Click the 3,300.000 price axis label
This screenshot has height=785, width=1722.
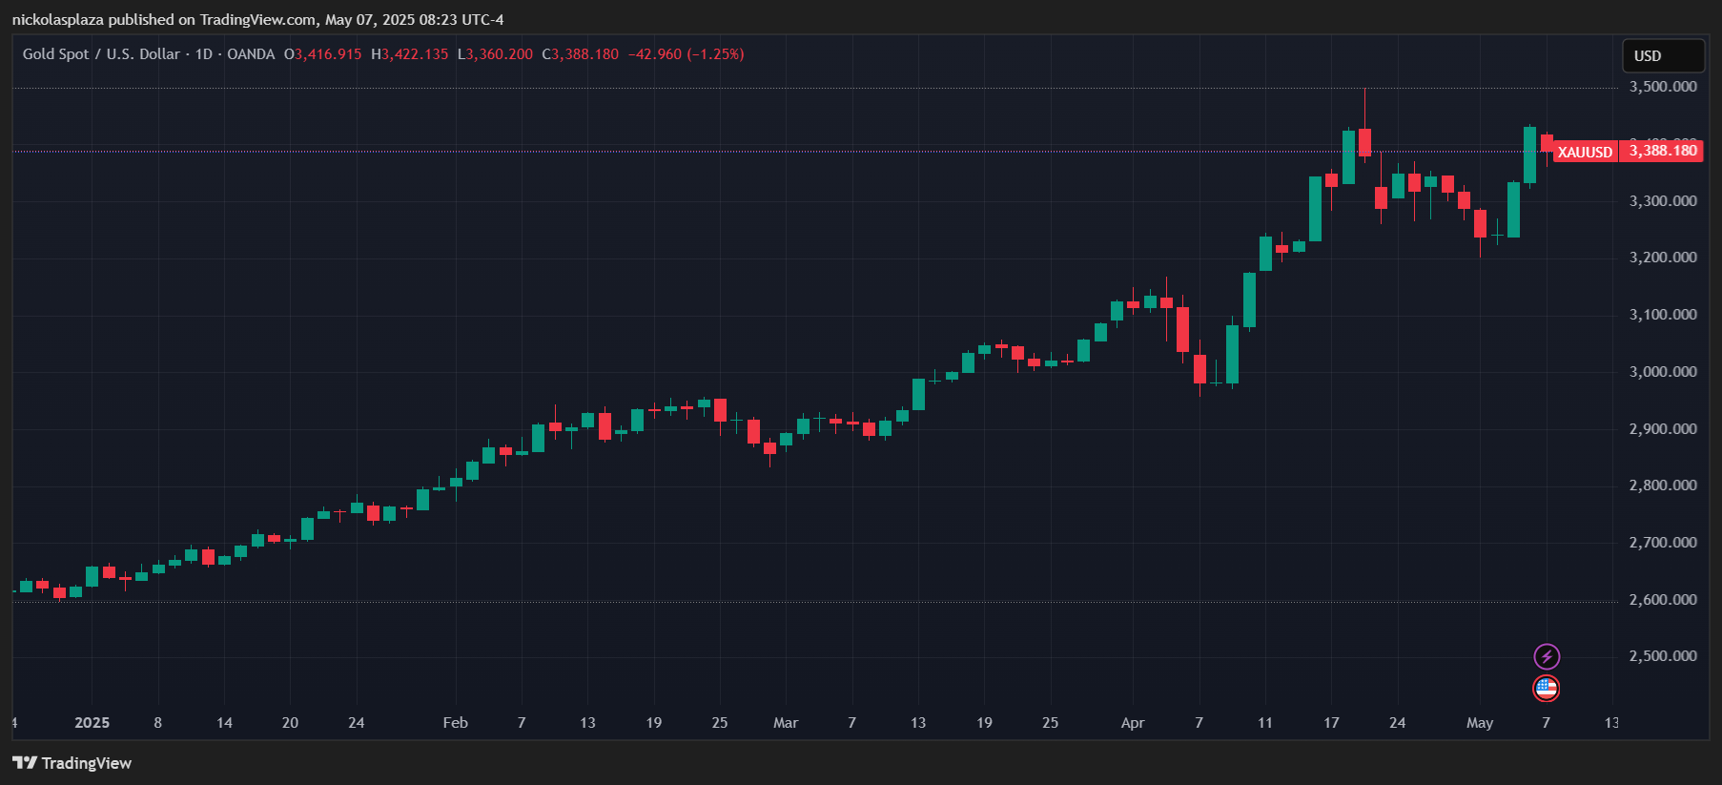tap(1663, 201)
